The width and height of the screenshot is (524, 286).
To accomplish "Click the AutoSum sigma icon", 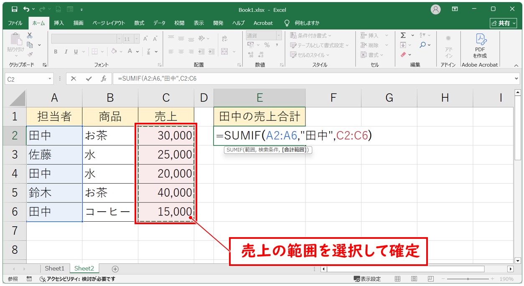I will (x=403, y=35).
